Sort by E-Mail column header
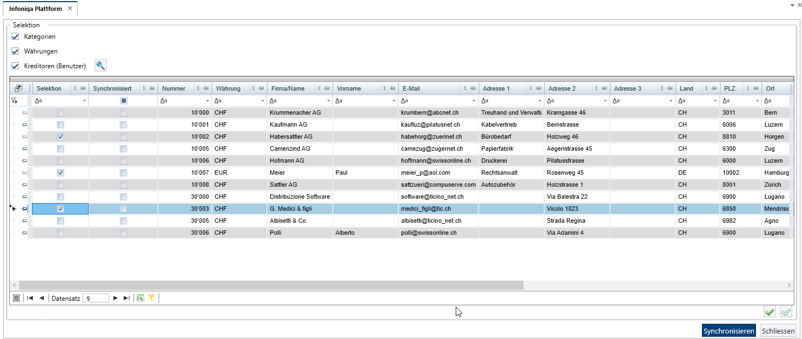This screenshot has width=802, height=339. [411, 88]
